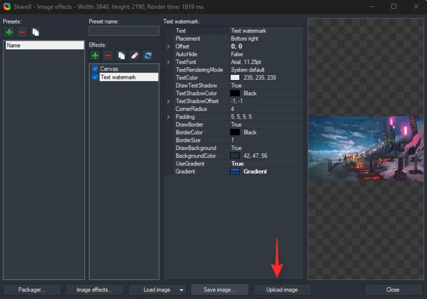
Task: Open the Packager dialog
Action: point(31,290)
